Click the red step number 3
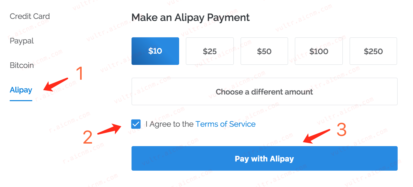 [341, 130]
